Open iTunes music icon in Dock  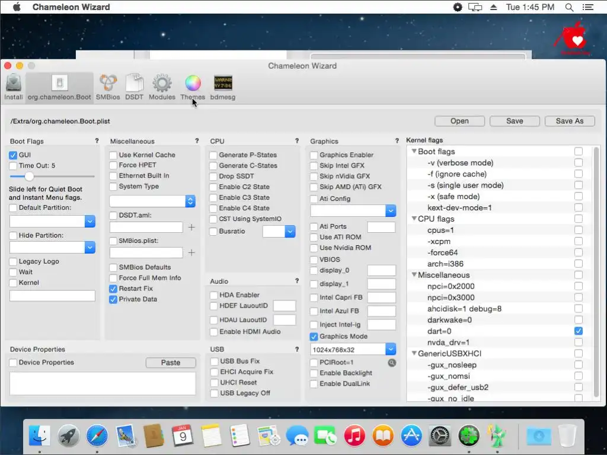pyautogui.click(x=354, y=435)
